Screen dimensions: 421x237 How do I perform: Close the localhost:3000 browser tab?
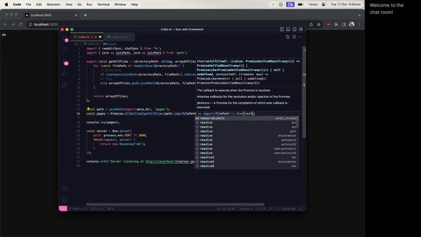(x=76, y=15)
